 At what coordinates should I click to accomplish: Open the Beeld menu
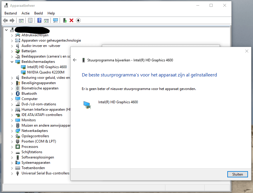point(39,13)
